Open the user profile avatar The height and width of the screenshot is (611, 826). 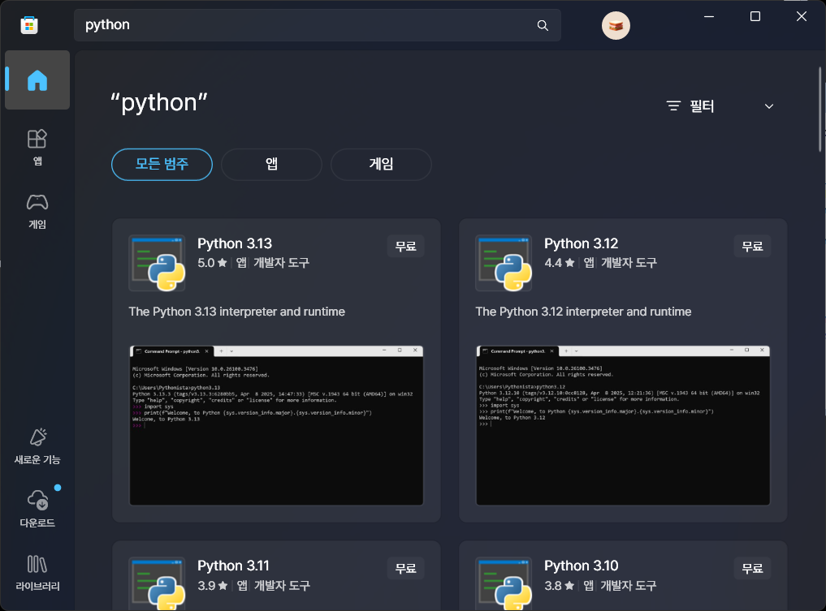[x=616, y=25]
